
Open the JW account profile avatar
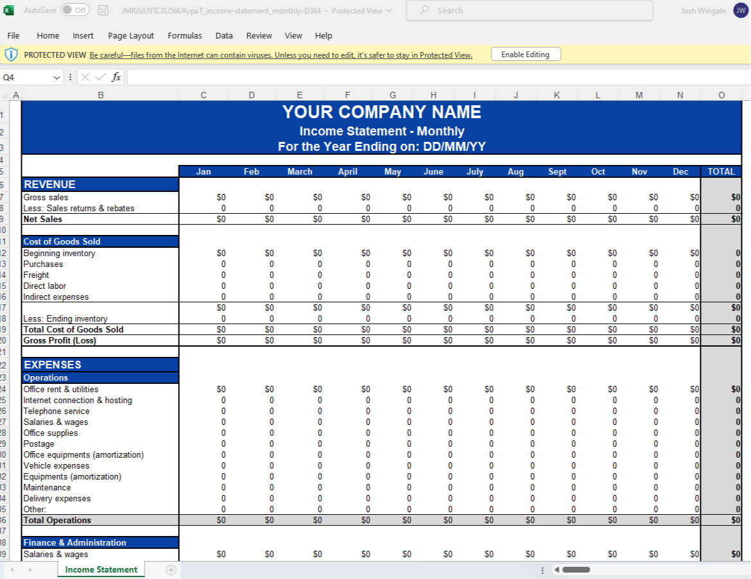pyautogui.click(x=740, y=10)
